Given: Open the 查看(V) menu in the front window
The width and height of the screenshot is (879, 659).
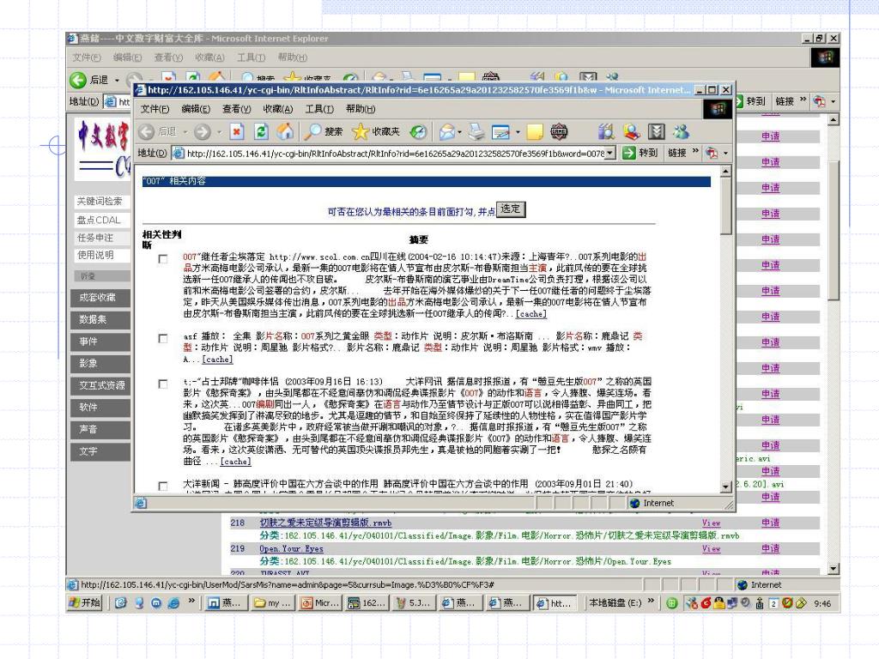Looking at the screenshot, I should coord(237,109).
